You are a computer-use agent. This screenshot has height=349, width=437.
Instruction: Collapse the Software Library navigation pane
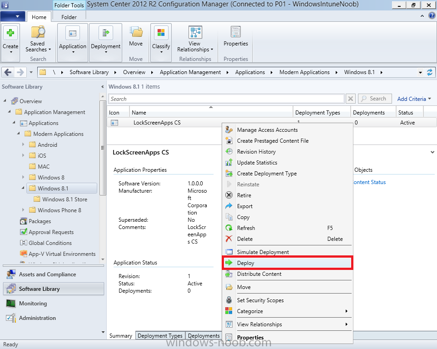click(x=102, y=87)
